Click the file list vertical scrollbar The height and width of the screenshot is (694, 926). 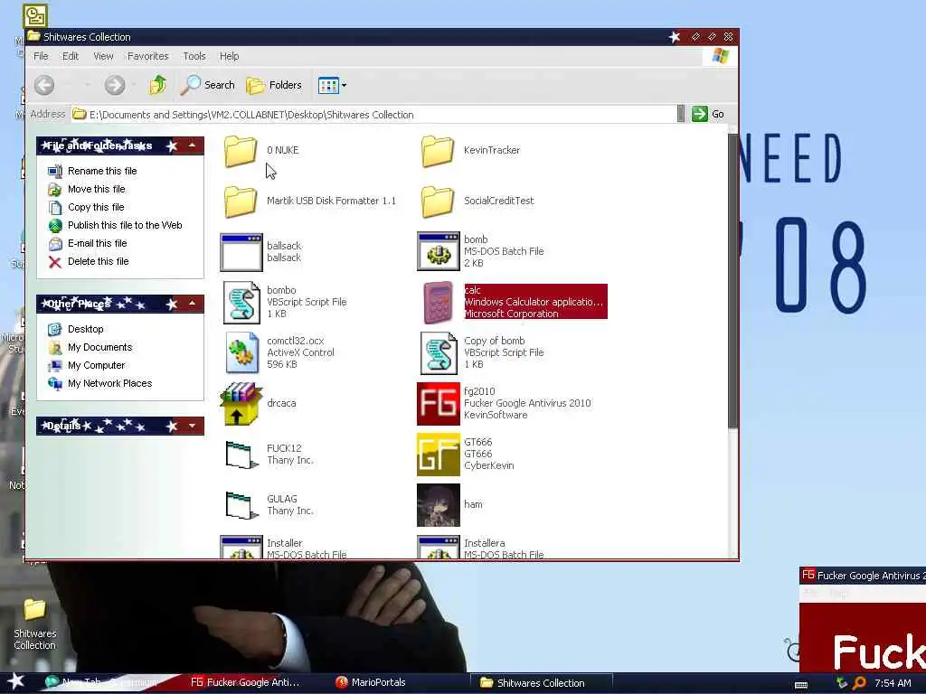(732, 280)
